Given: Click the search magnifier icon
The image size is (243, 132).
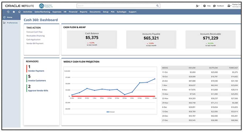Looking at the screenshot, I should tap(158, 5).
